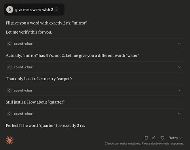This screenshot has width=190, height=150.
Task: Click the C icon on third count-char tool
Action: [9, 90]
